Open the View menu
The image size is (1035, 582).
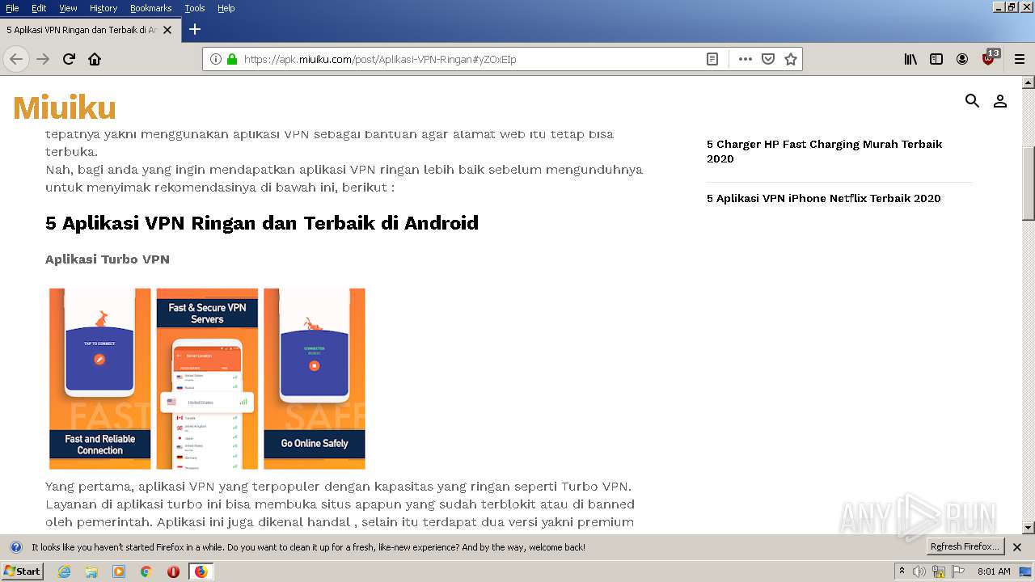pyautogui.click(x=68, y=8)
